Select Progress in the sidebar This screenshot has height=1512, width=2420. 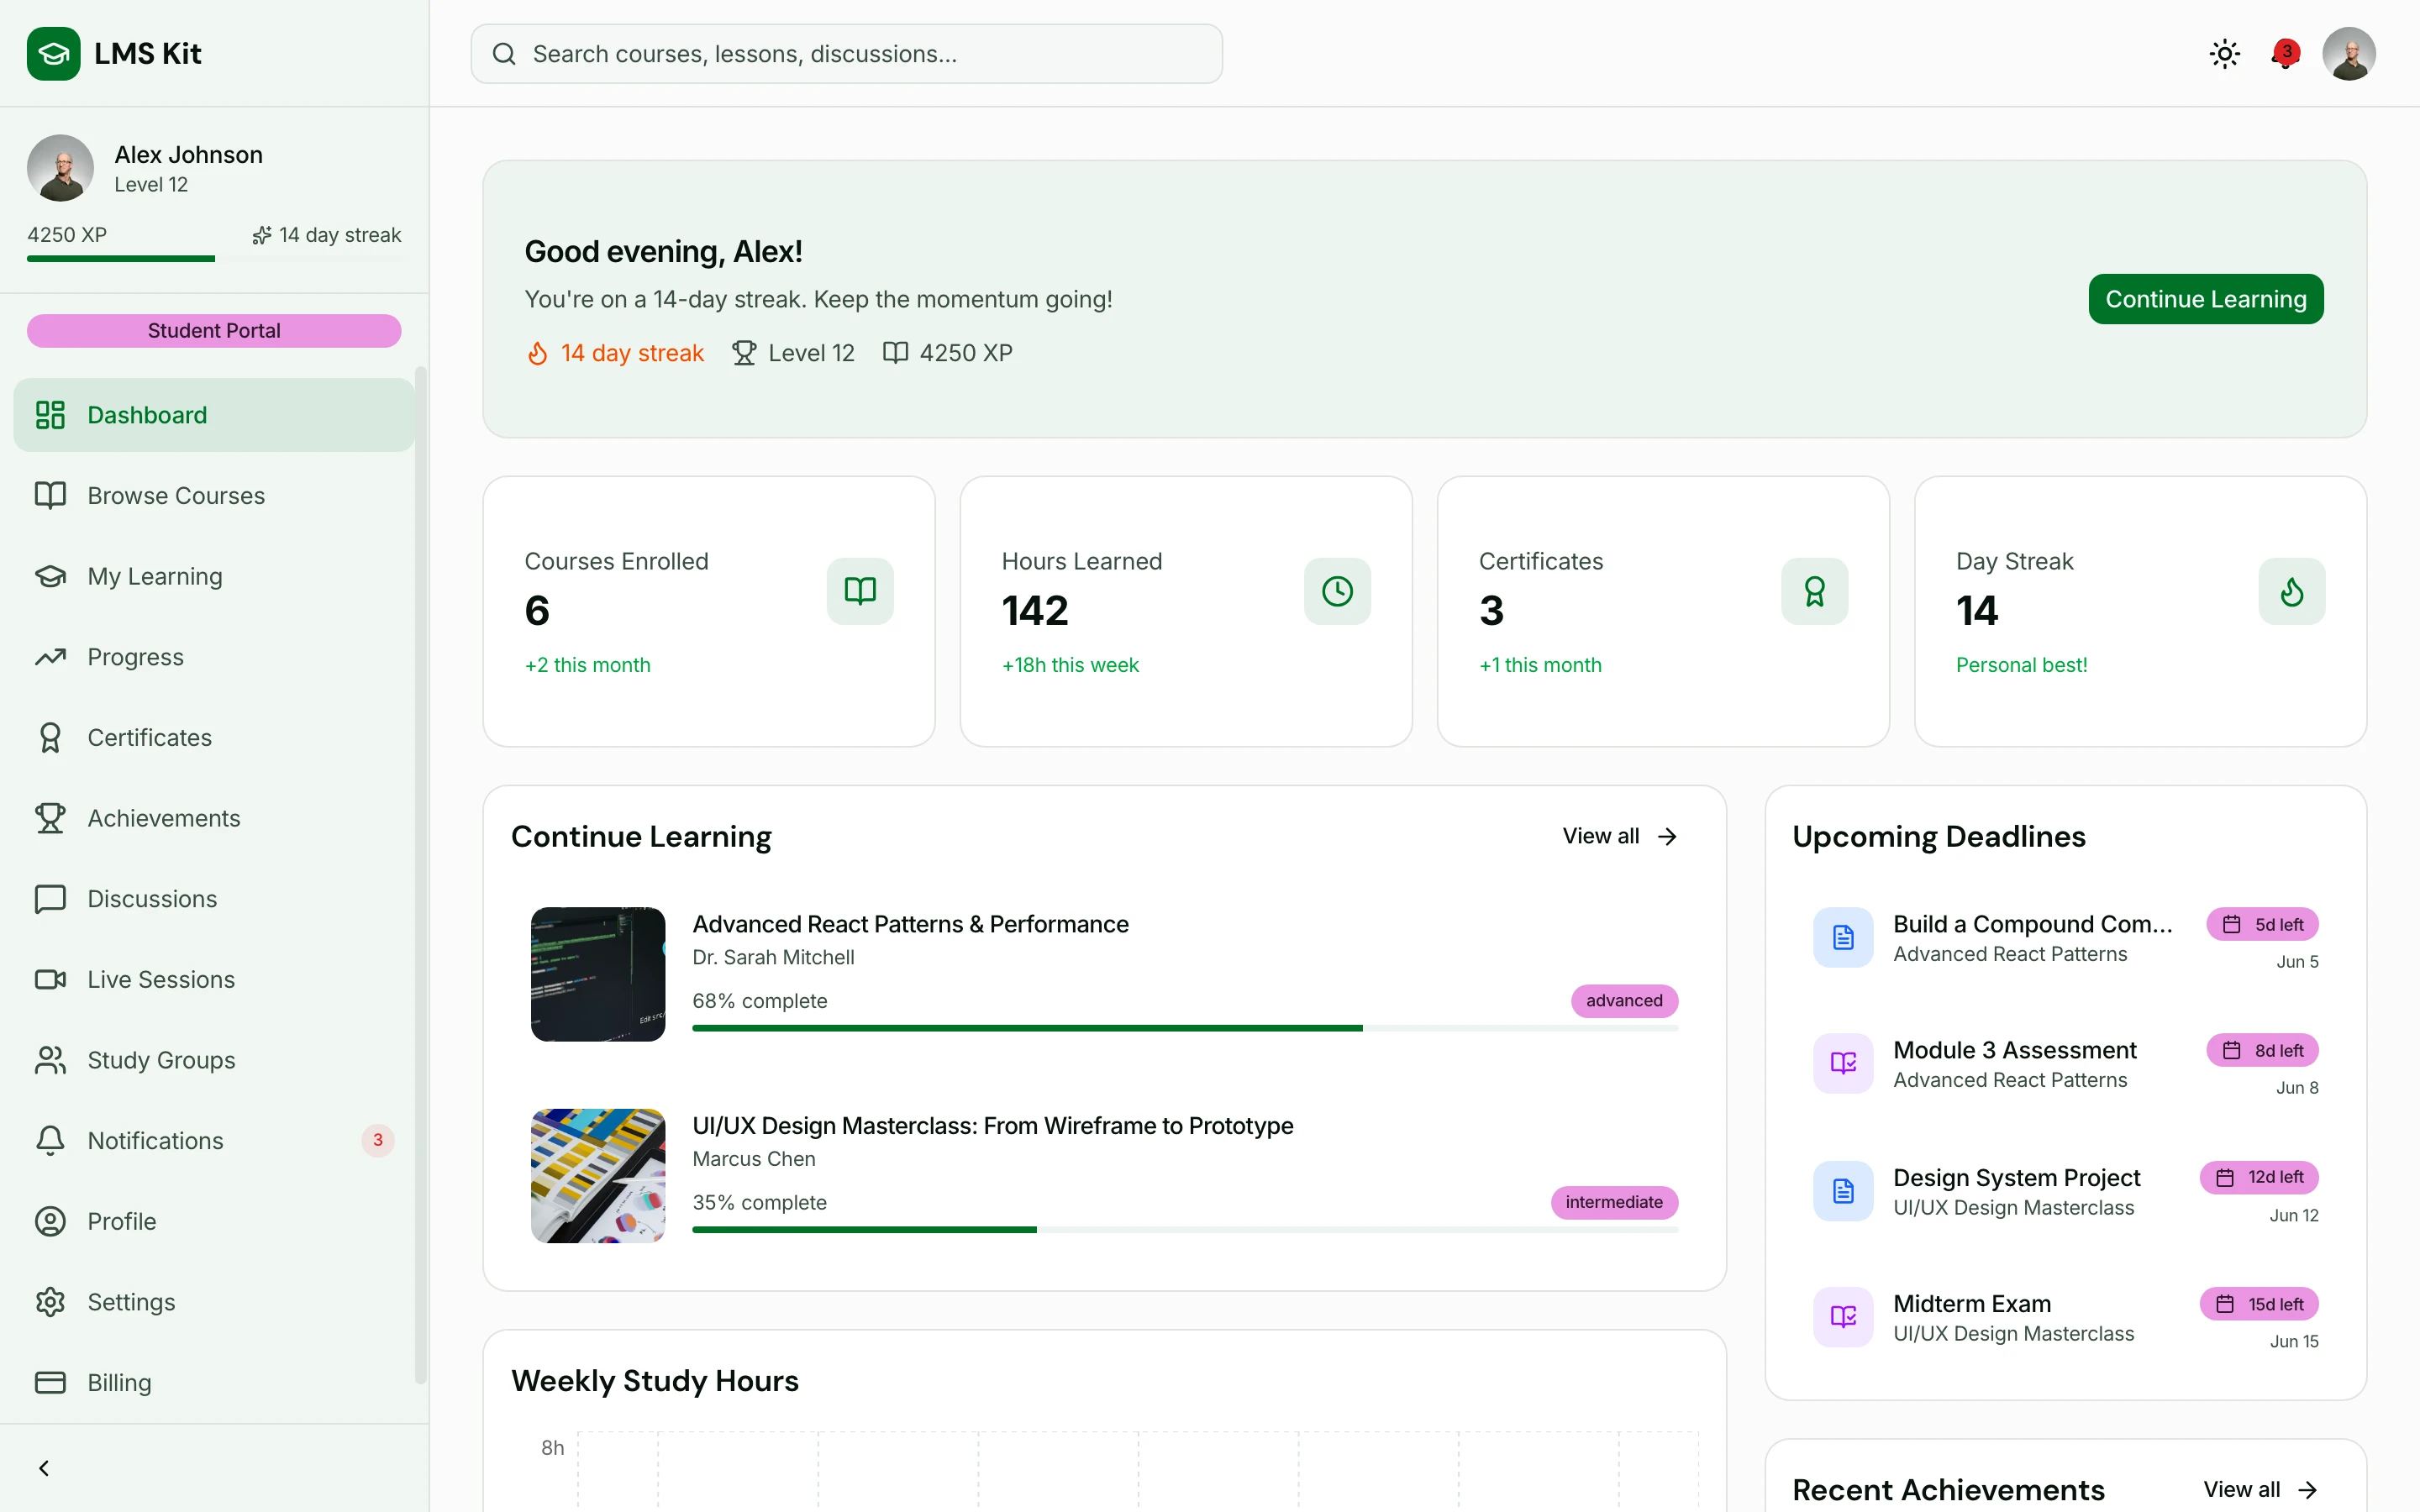214,657
